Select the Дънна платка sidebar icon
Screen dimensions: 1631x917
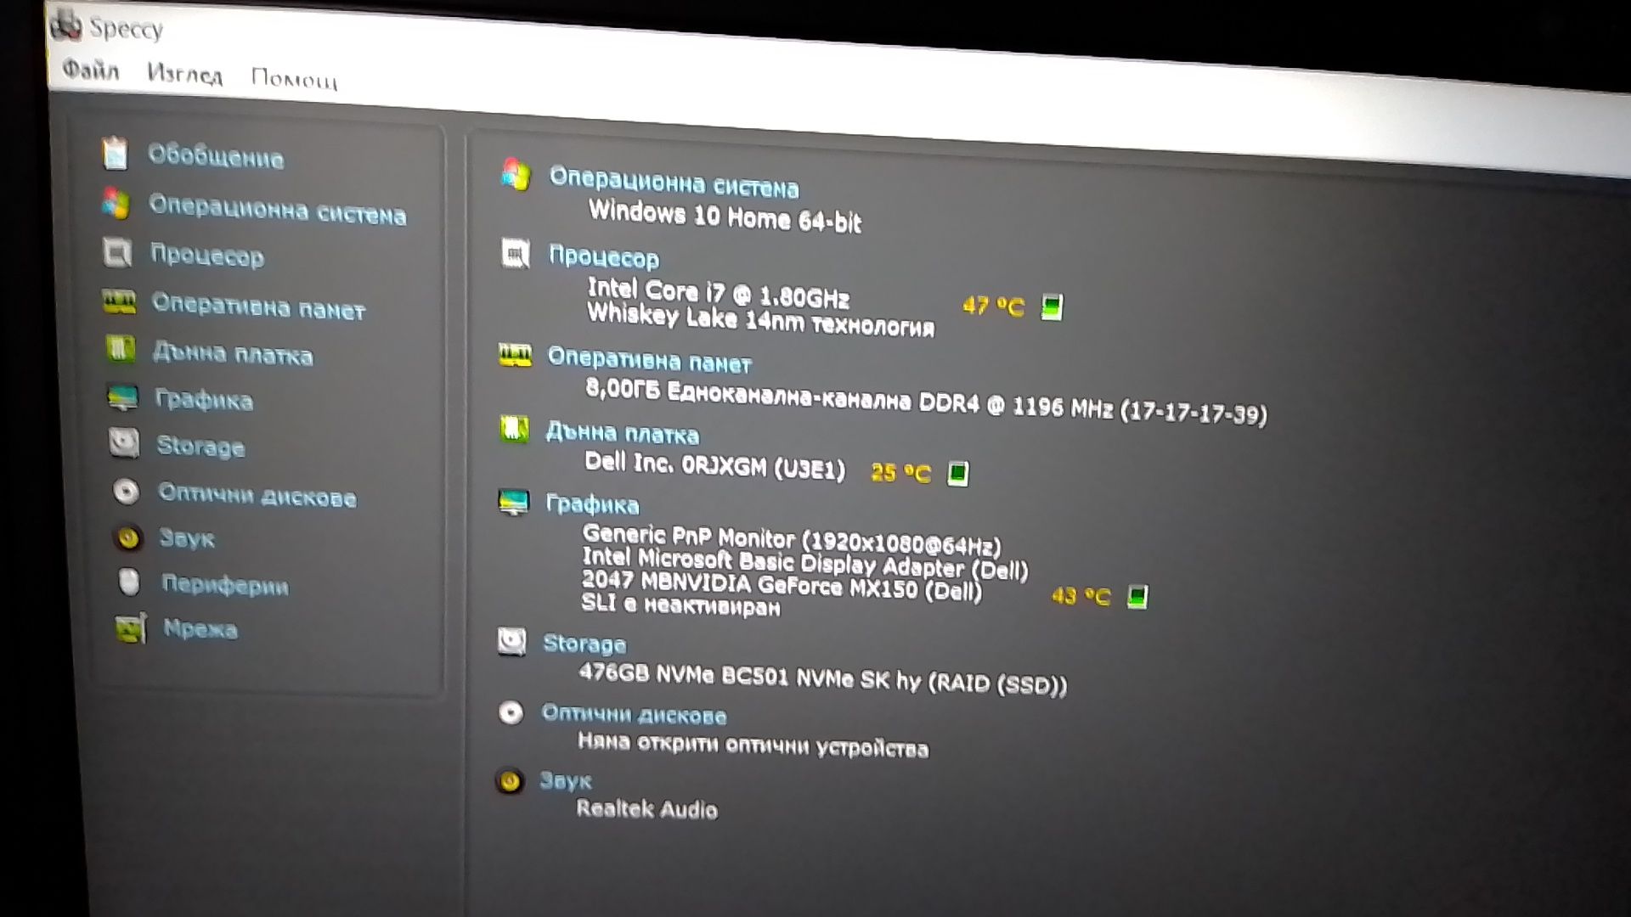click(121, 349)
